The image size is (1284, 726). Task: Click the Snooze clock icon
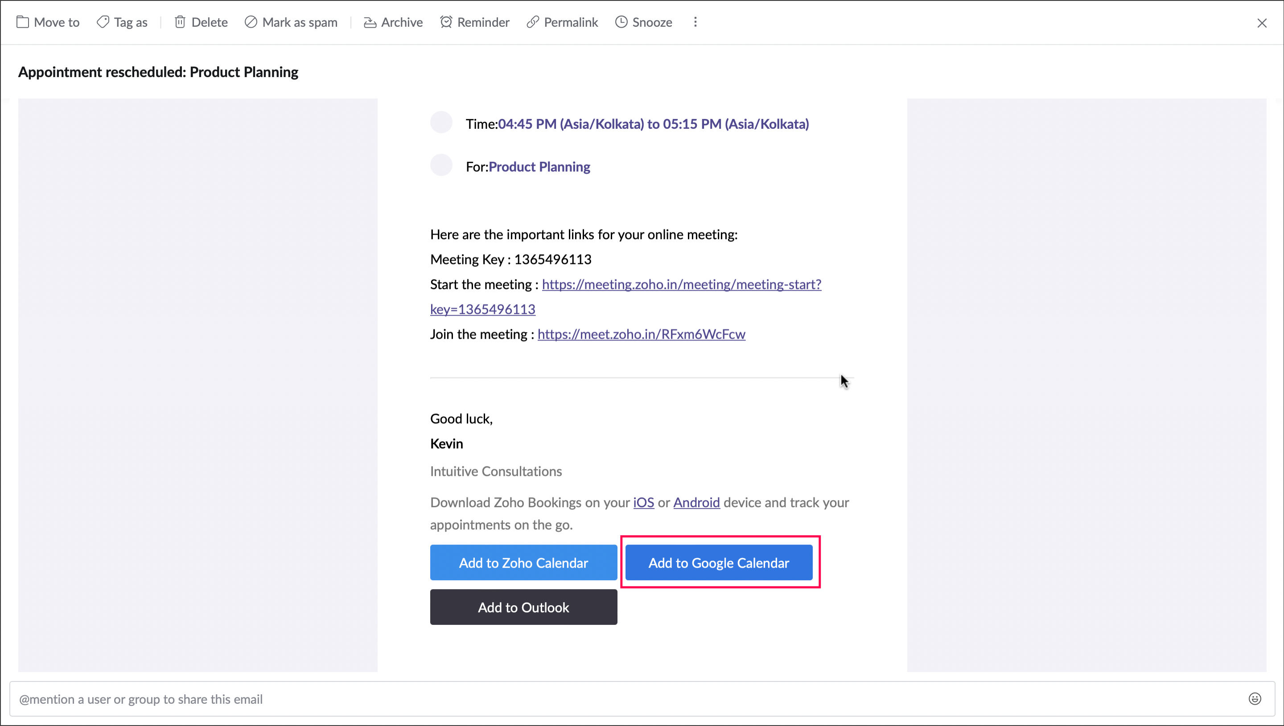621,22
